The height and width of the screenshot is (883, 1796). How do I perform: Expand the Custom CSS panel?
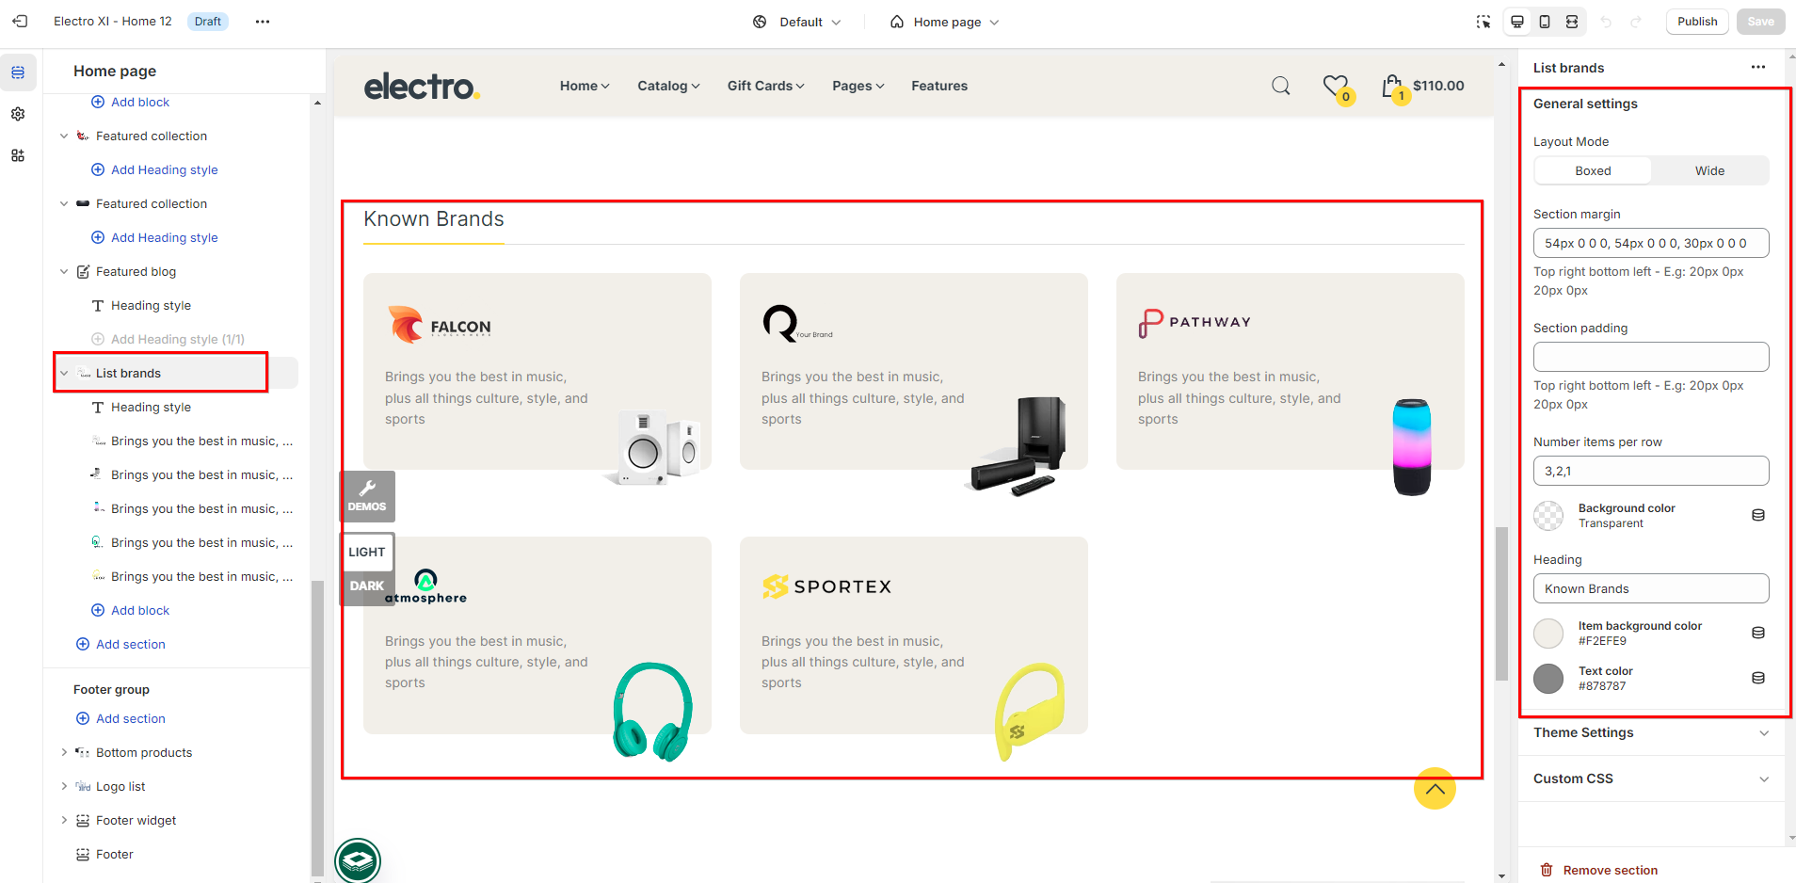point(1651,779)
